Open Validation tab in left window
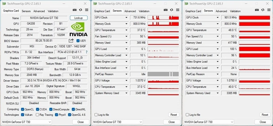273x126 pixels. pyautogui.click(x=53, y=11)
